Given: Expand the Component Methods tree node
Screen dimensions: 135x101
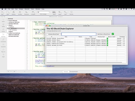Looking at the screenshot, I should pyautogui.click(x=8, y=22).
